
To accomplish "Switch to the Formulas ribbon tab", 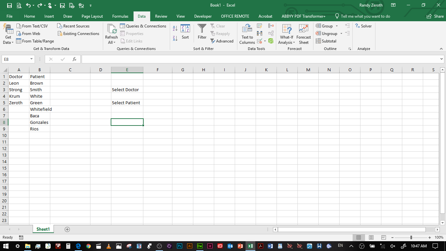I will [x=120, y=16].
